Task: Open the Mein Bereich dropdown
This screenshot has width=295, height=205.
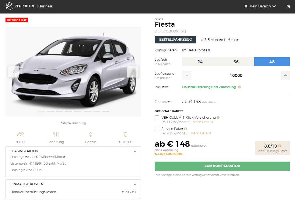Action: (x=260, y=6)
